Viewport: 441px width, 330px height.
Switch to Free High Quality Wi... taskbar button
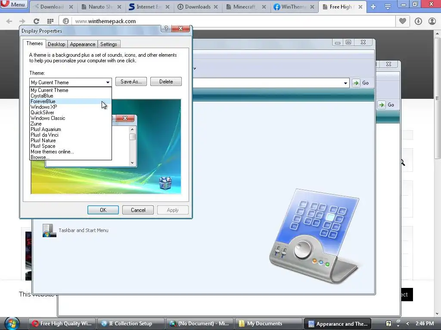(62, 324)
